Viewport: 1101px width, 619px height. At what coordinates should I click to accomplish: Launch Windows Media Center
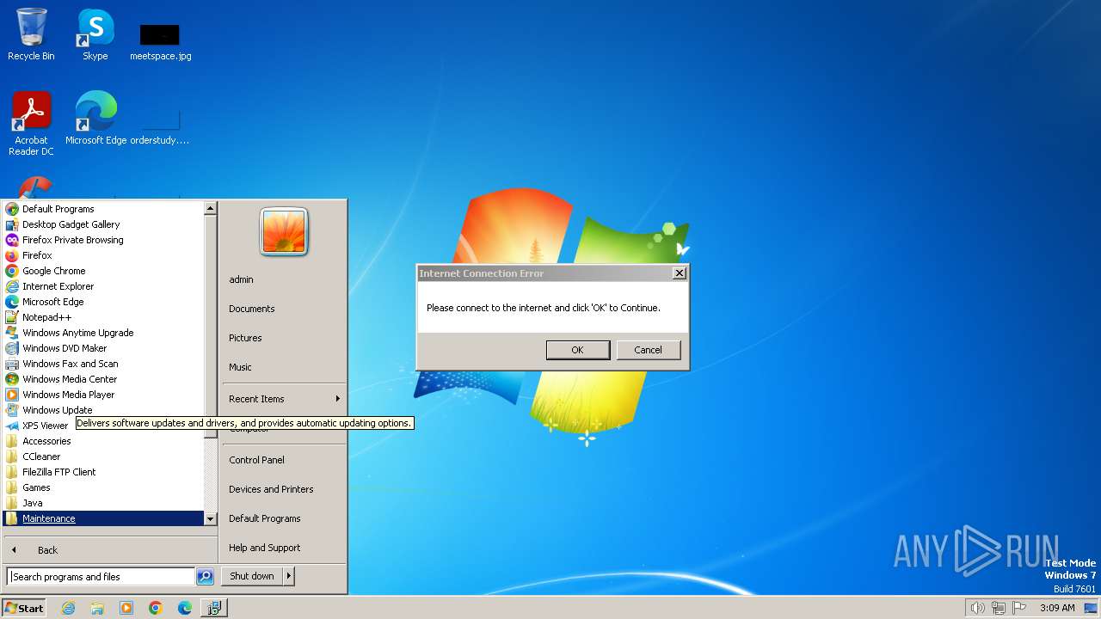click(103, 379)
